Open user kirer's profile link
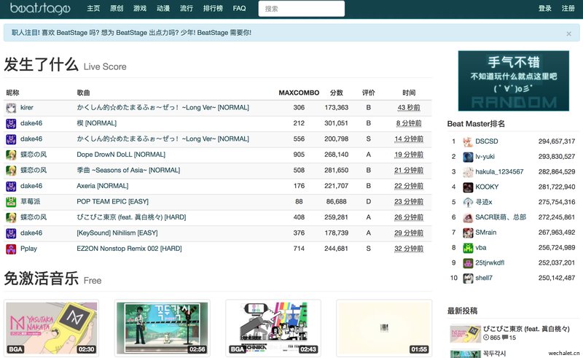The image size is (583, 358). click(27, 108)
